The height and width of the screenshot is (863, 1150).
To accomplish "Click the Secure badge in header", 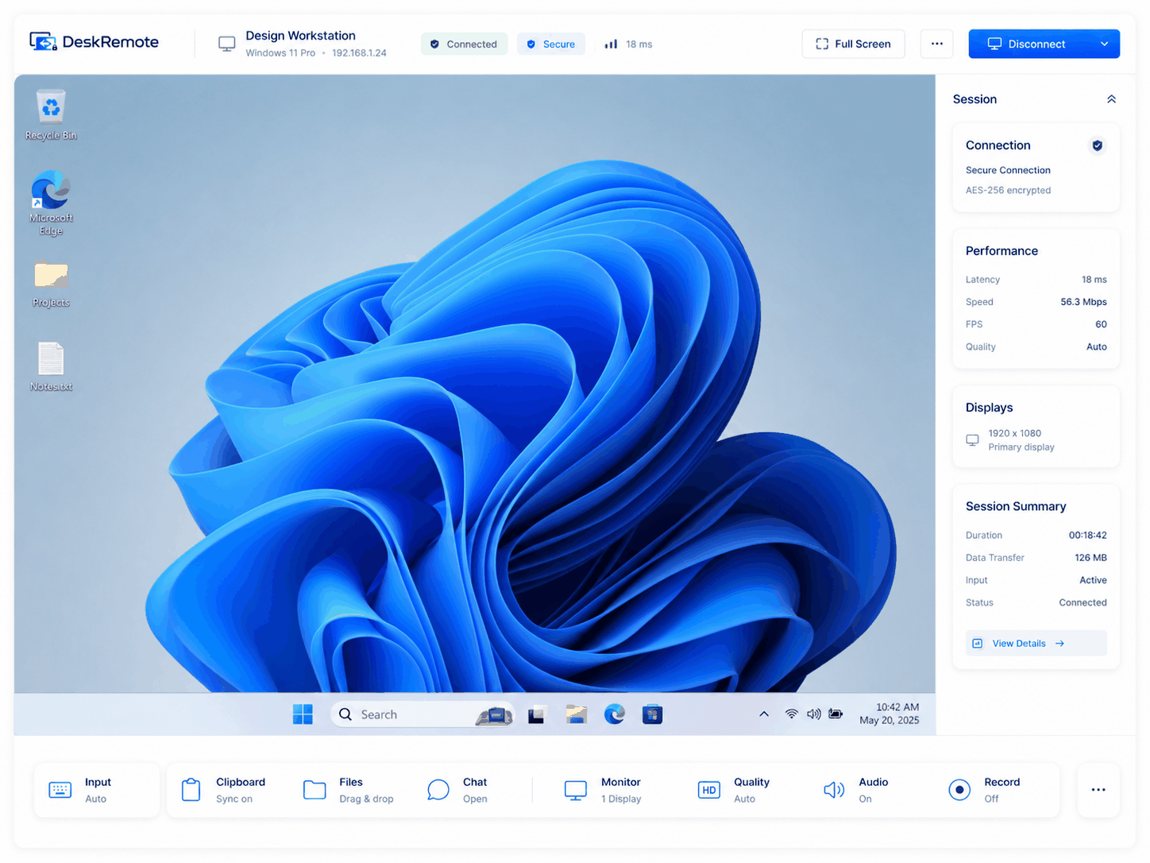I will point(551,45).
